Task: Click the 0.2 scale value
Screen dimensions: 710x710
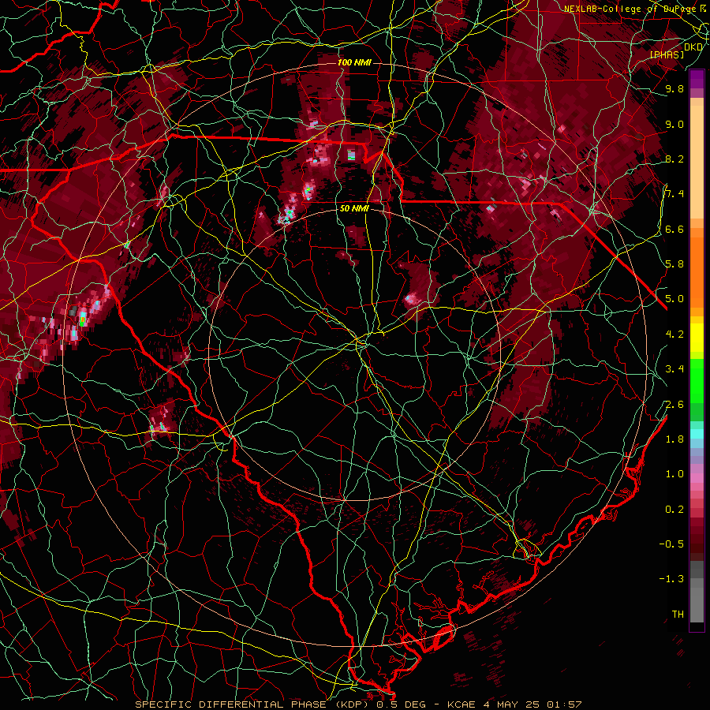Action: (x=674, y=510)
